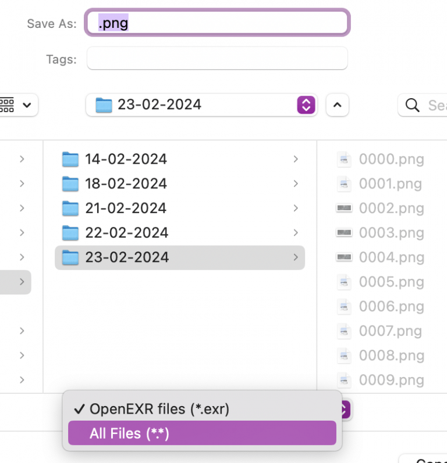Expand the 22-02-2024 folder chevron
Image resolution: width=447 pixels, height=463 pixels.
click(296, 233)
